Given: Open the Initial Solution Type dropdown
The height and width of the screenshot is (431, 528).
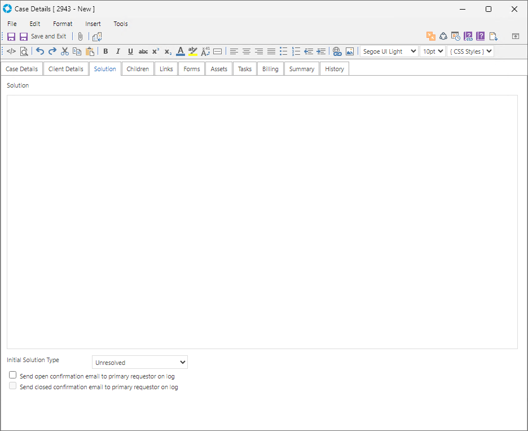Looking at the screenshot, I should (140, 362).
